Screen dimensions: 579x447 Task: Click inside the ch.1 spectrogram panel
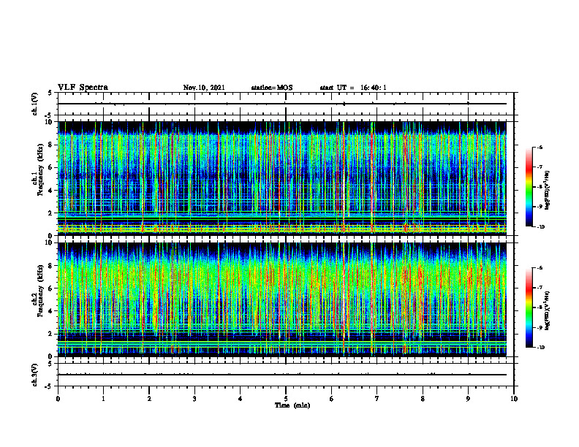(282, 178)
